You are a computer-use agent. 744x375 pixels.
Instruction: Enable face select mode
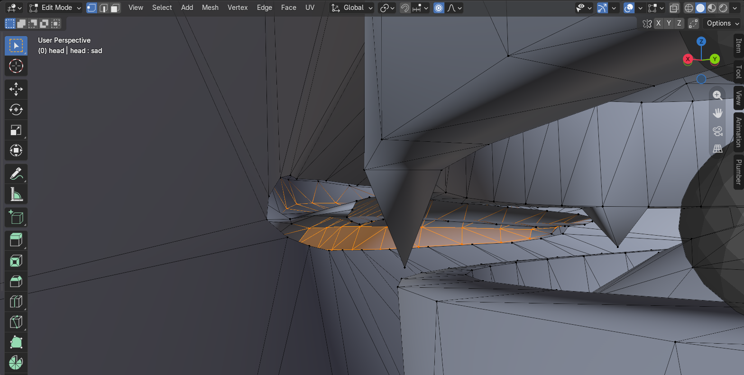tap(115, 8)
